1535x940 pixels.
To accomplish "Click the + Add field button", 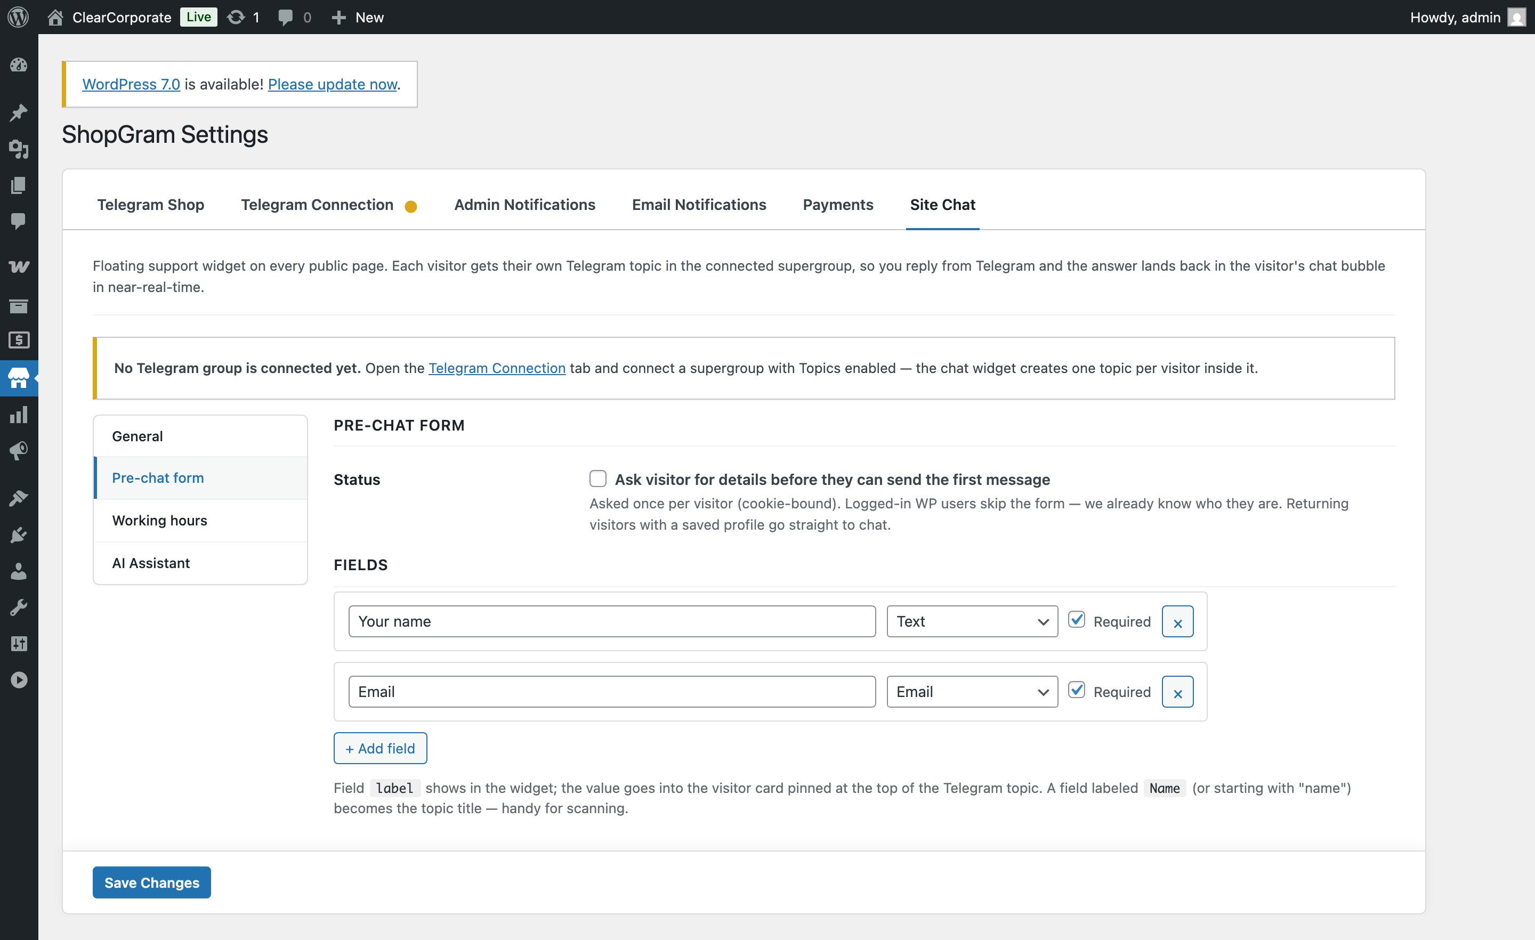I will click(380, 748).
